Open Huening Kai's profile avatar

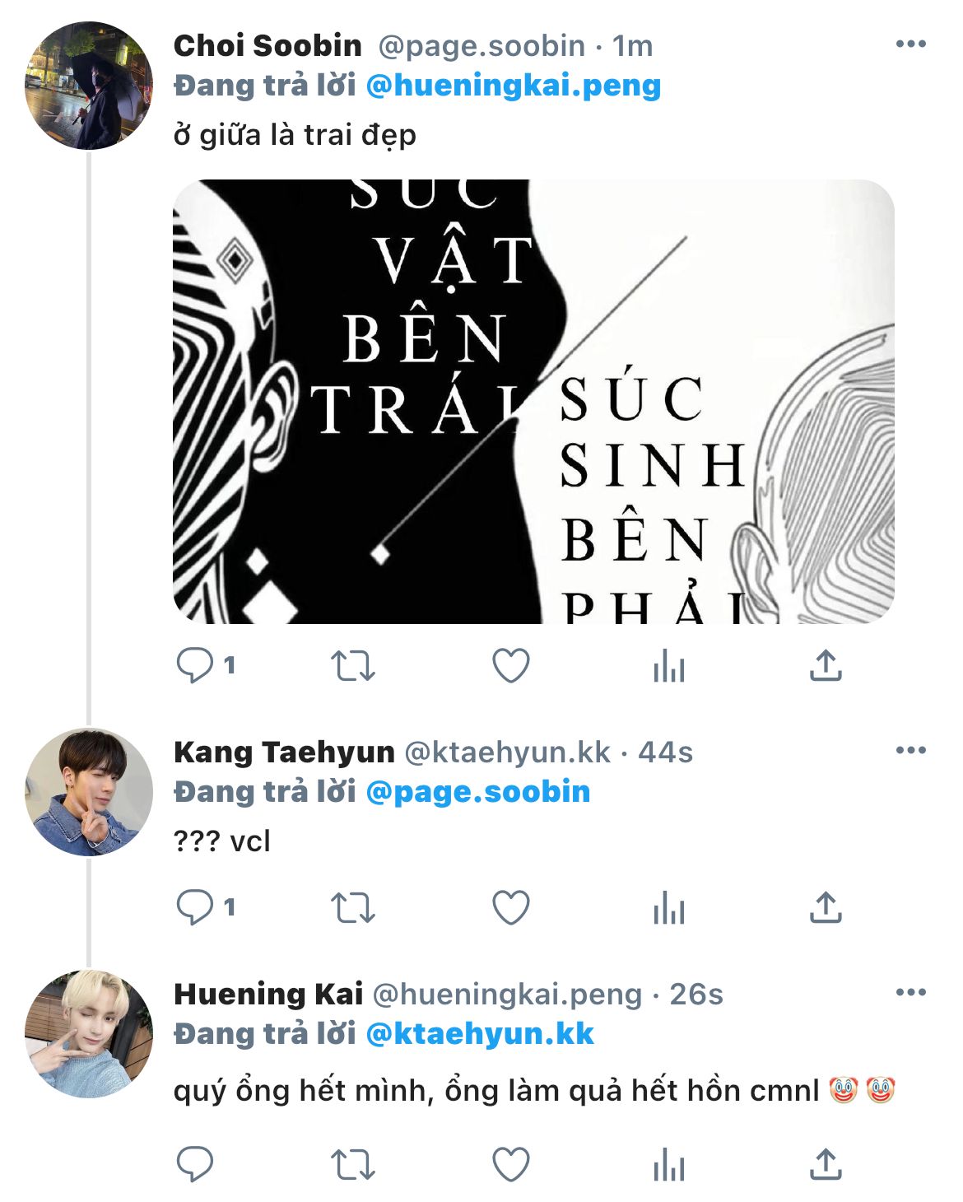[89, 1034]
